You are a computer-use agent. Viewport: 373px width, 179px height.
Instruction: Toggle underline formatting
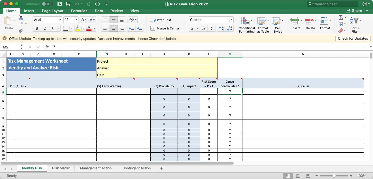(x=53, y=28)
